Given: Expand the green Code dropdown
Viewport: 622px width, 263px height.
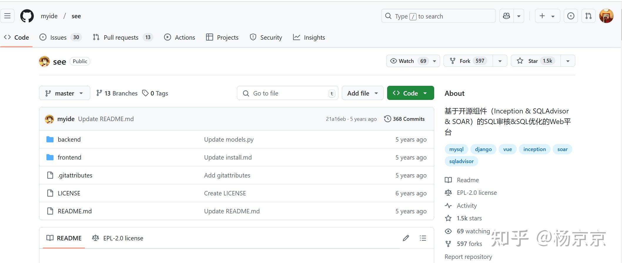Looking at the screenshot, I should click(410, 93).
